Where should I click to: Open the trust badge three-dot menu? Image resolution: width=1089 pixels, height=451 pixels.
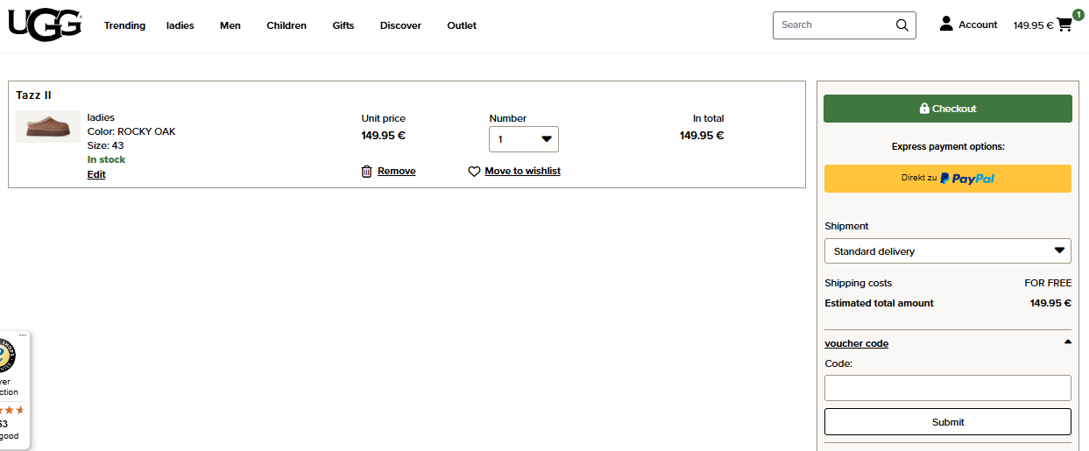(23, 335)
